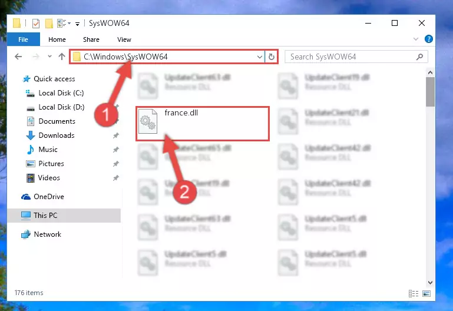Open Documents in the sidebar

pyautogui.click(x=57, y=121)
